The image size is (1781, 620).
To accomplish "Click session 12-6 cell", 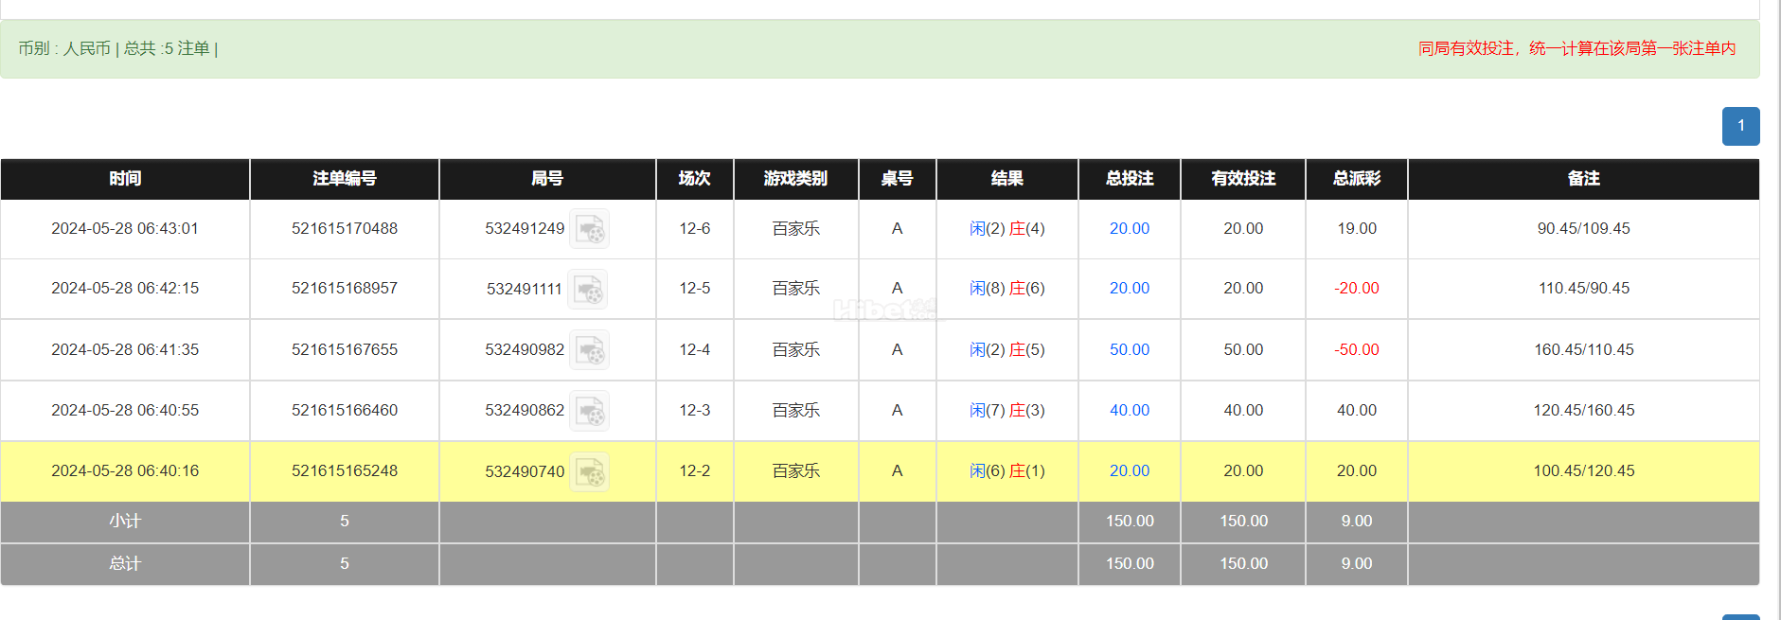I will click(x=695, y=229).
